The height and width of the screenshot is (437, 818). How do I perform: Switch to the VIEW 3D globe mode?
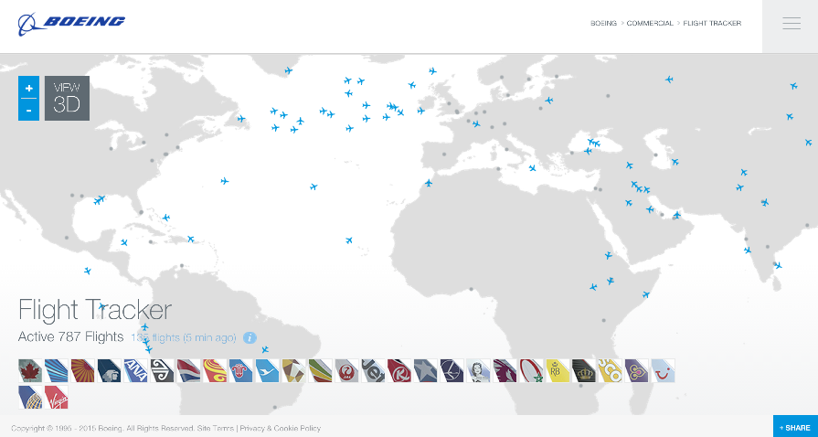67,98
